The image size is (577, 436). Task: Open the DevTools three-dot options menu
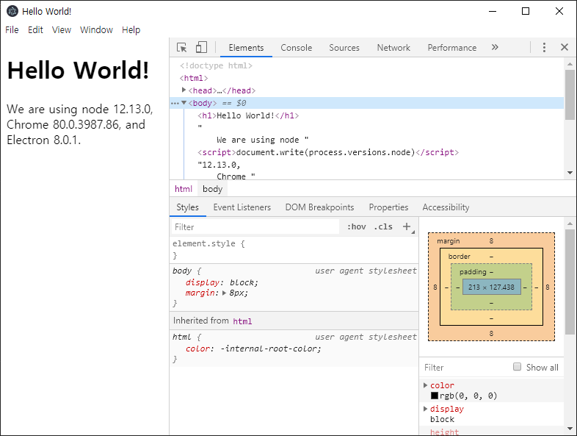pyautogui.click(x=544, y=47)
